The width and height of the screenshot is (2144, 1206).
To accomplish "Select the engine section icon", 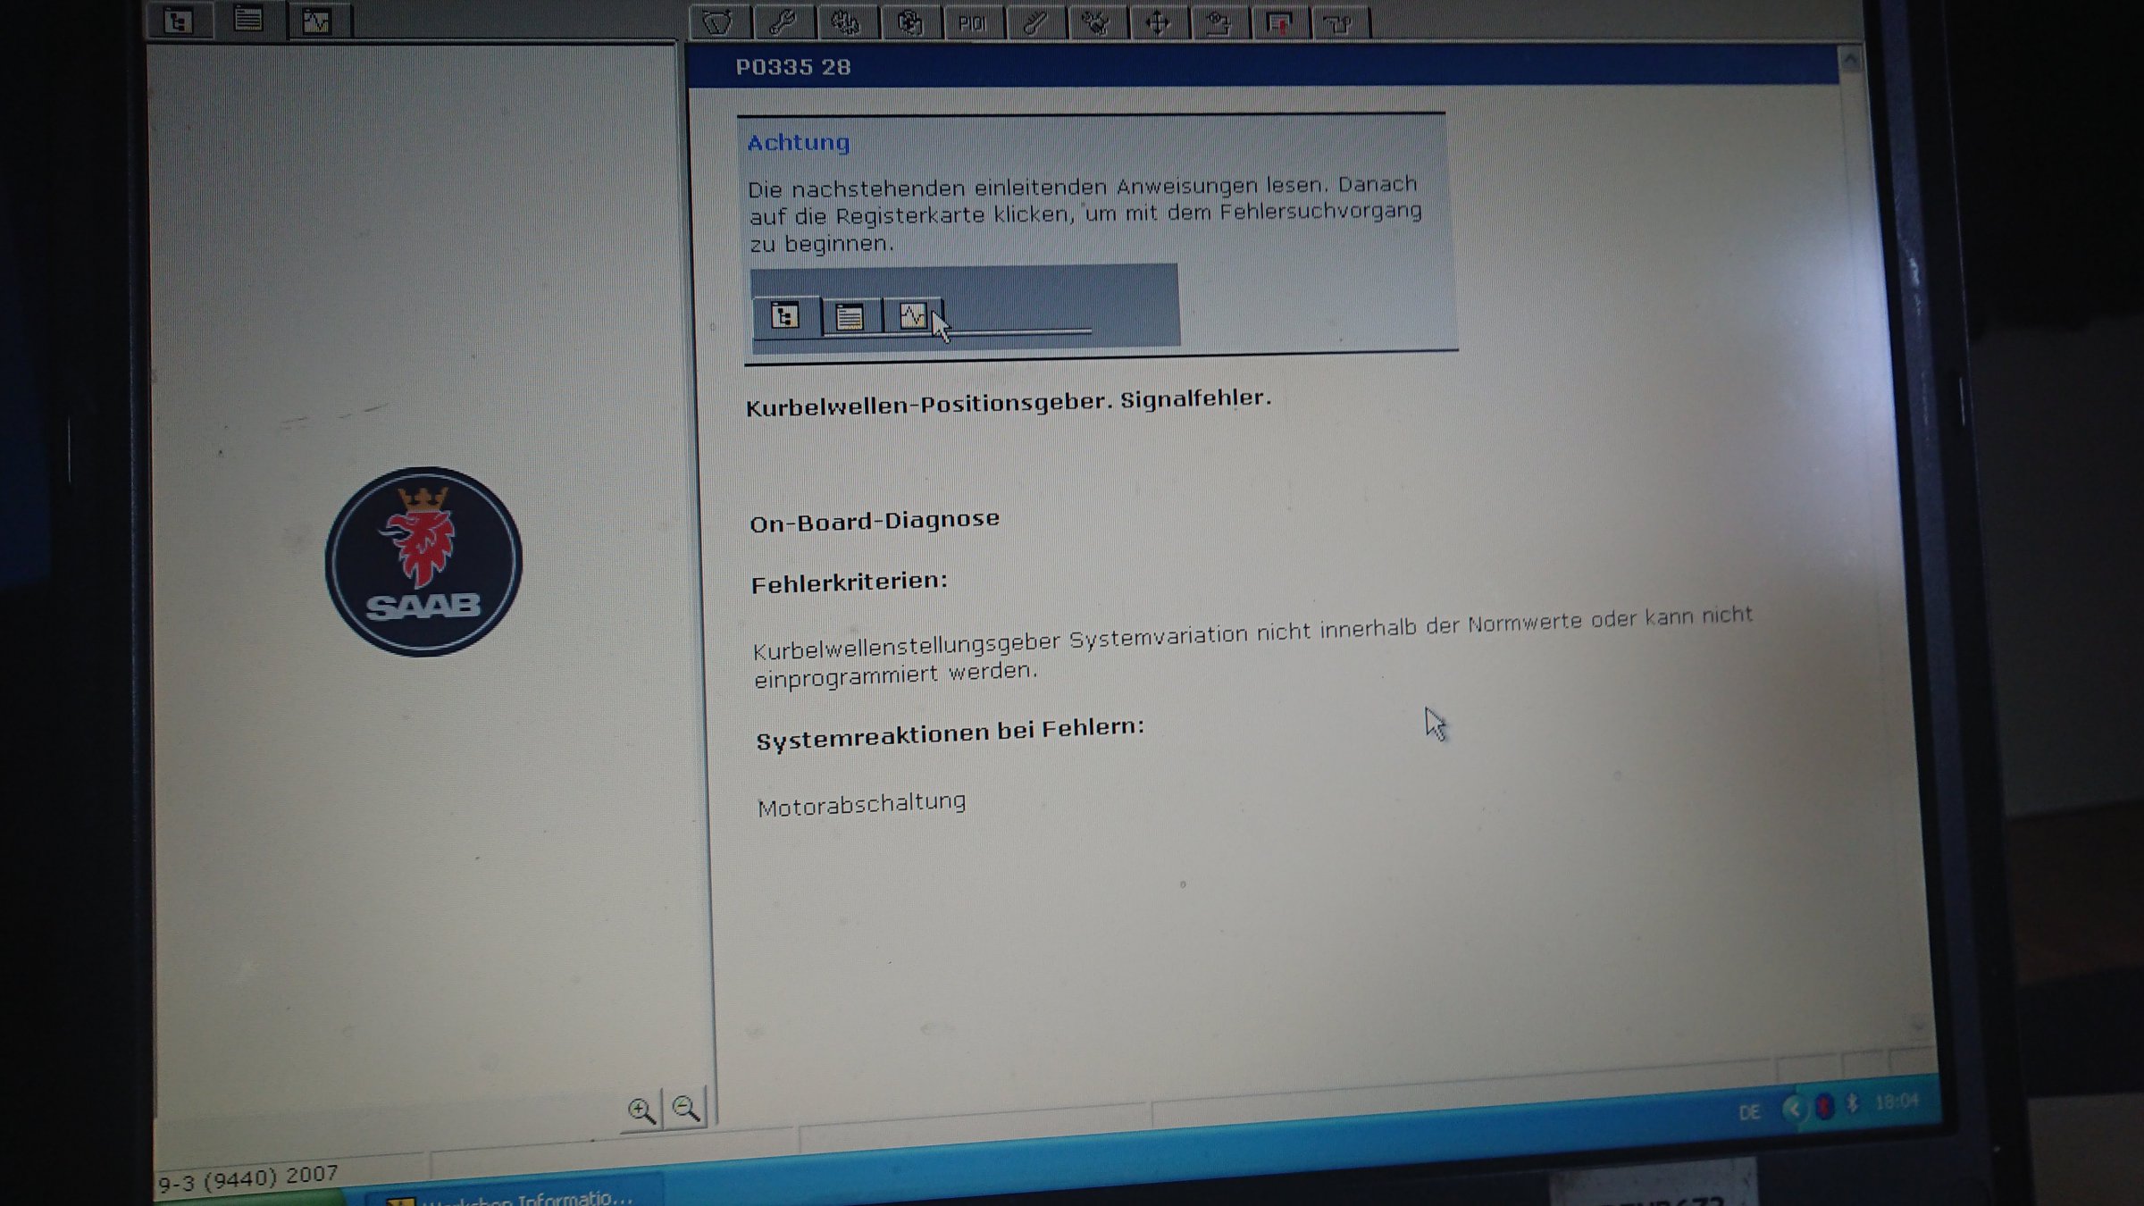I will click(x=846, y=22).
